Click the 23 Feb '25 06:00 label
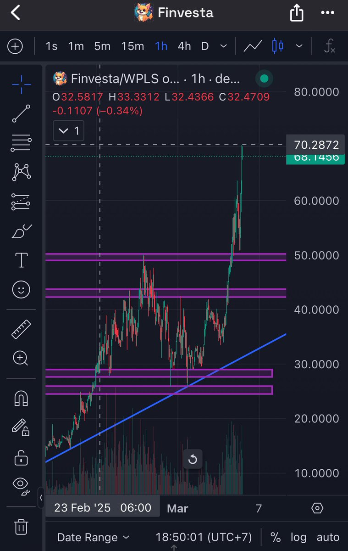The height and width of the screenshot is (551, 348). click(x=103, y=507)
